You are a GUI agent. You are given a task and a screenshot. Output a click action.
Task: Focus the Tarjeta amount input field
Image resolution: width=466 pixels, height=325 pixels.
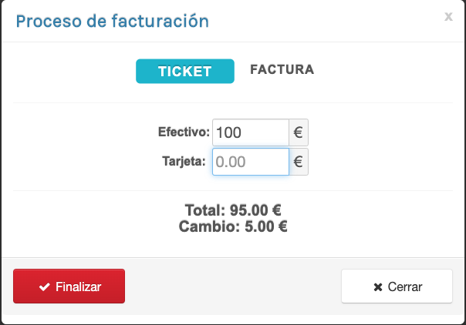250,162
